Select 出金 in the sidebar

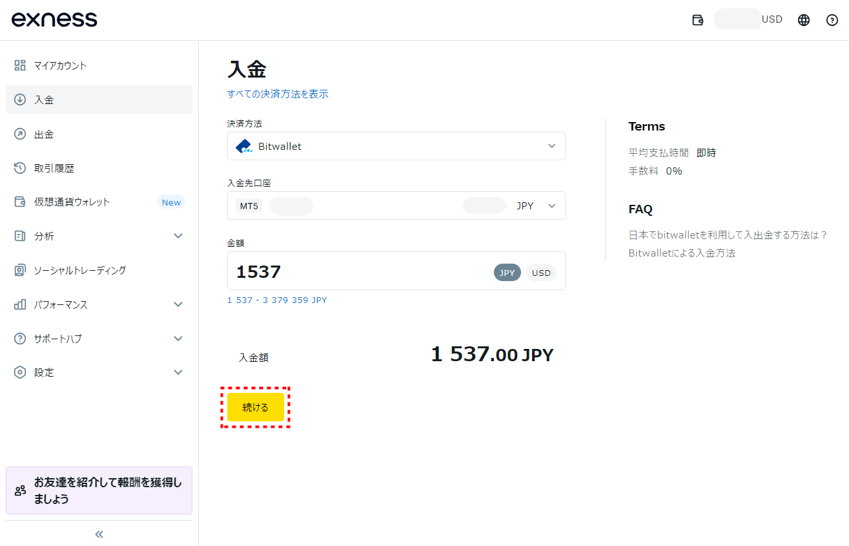click(x=99, y=134)
